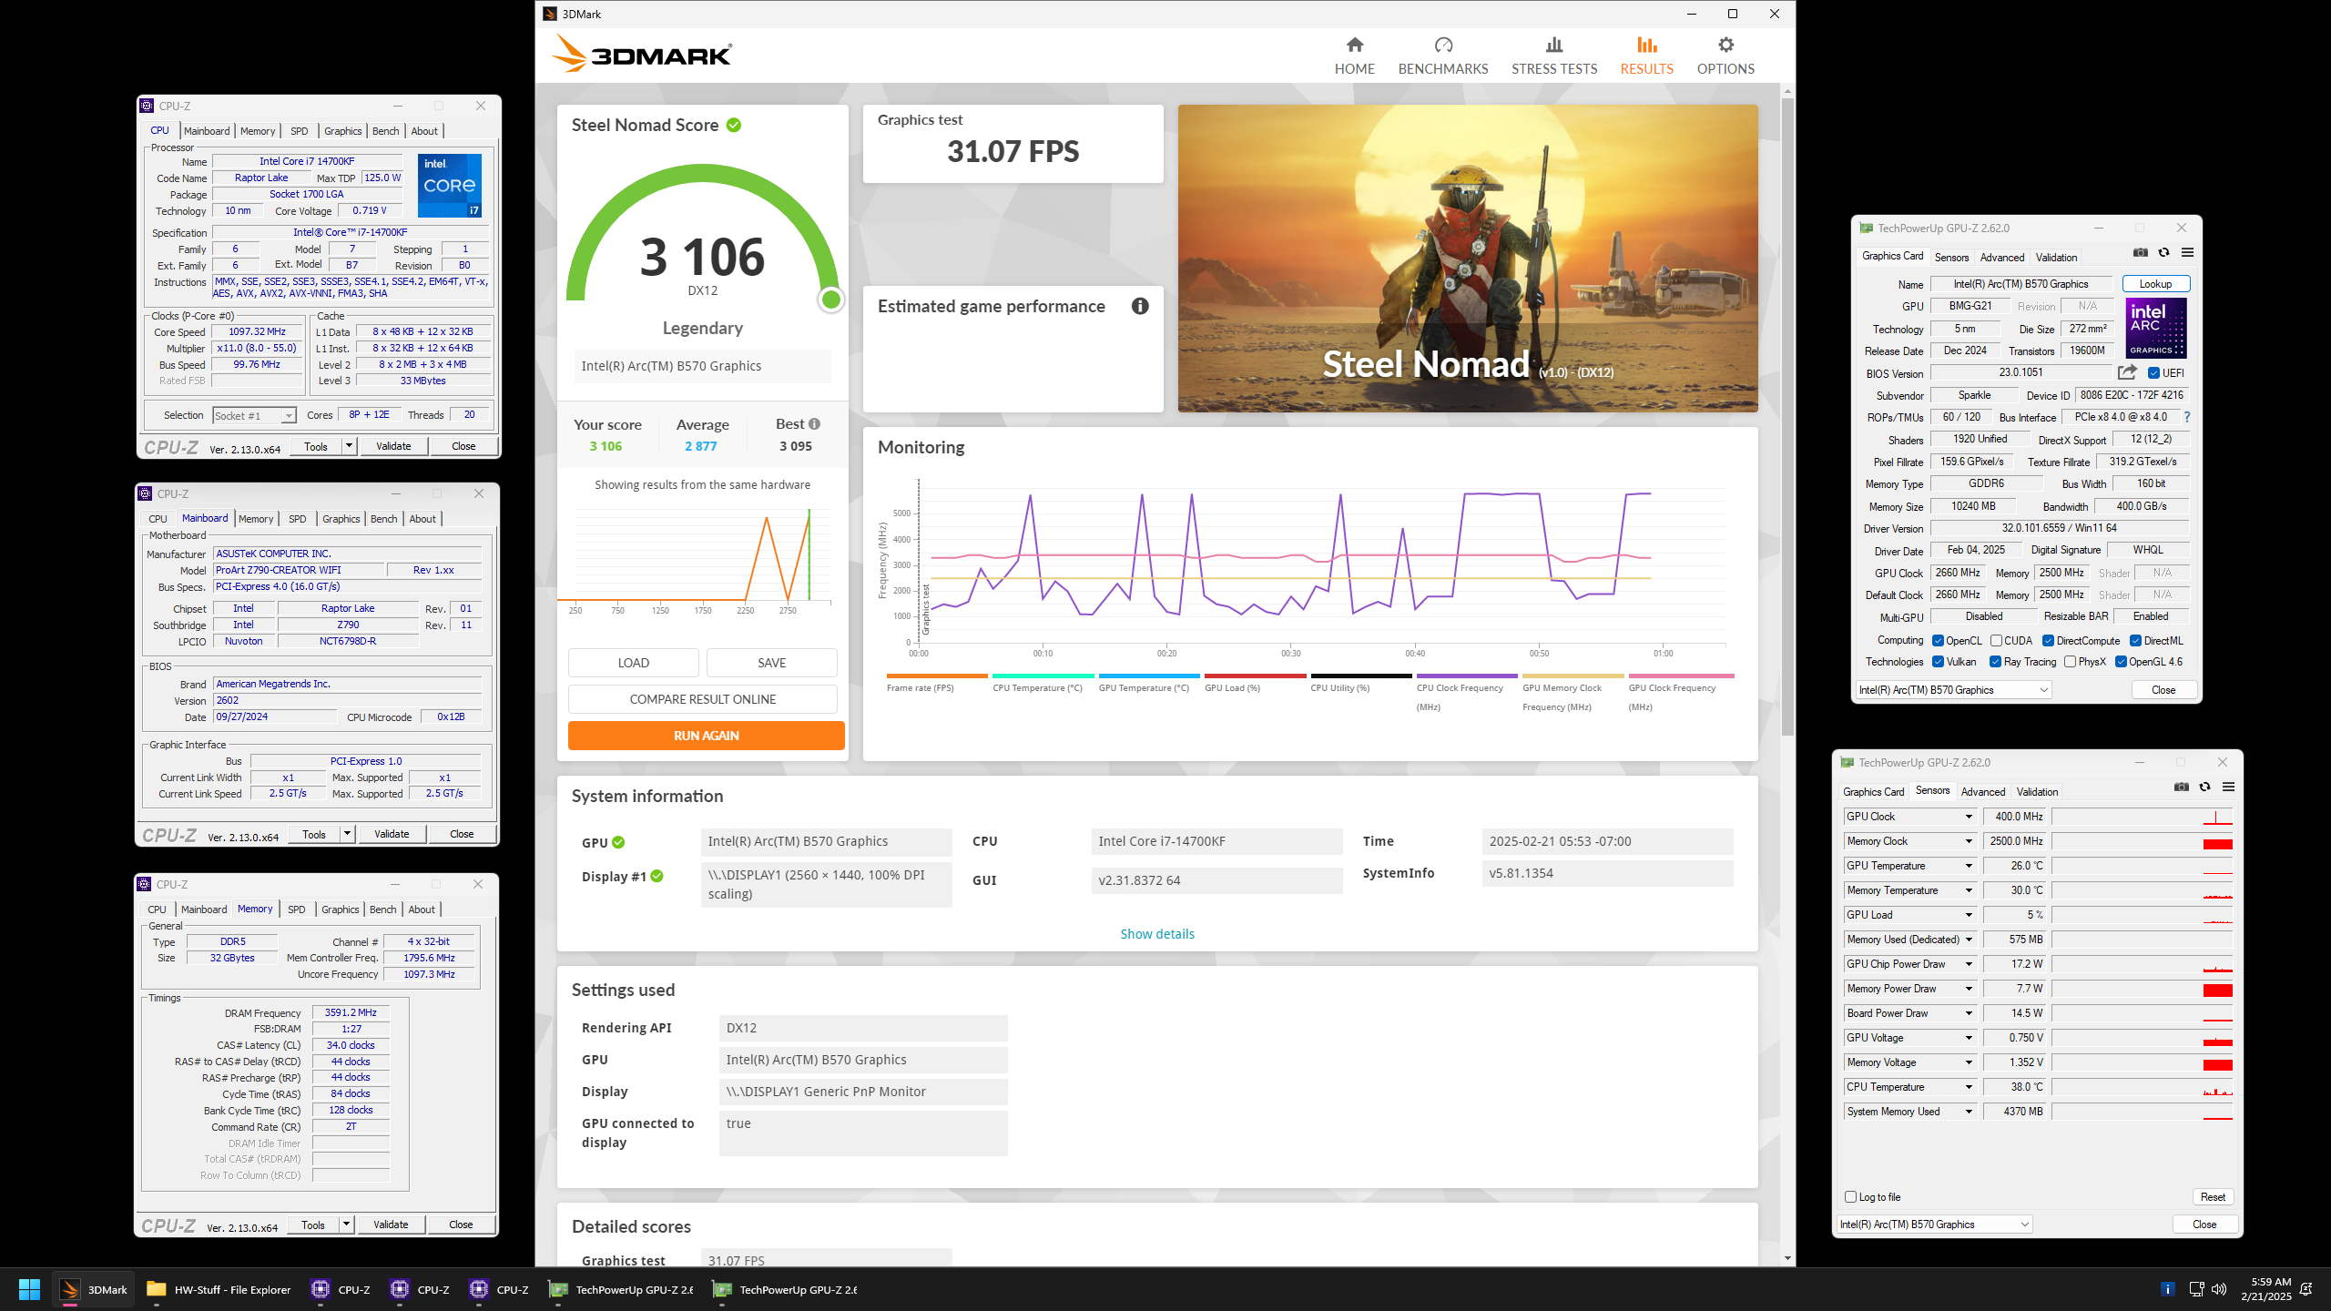Viewport: 2331px width, 1311px height.
Task: Expand Board Power Draw sensor dropdown
Action: click(1969, 1013)
